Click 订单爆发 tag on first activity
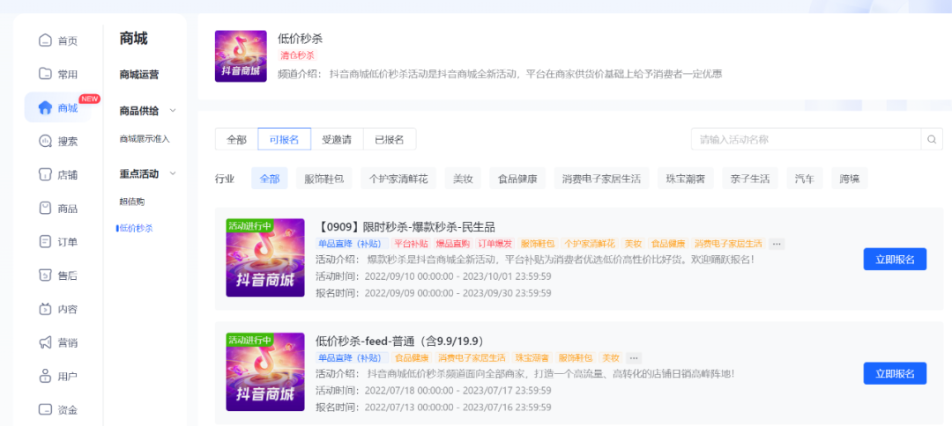Viewport: 952px width, 426px height. [x=495, y=244]
